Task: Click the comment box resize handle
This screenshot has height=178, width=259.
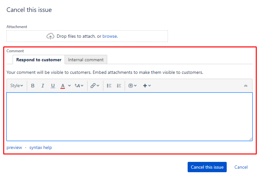Action: coord(251,139)
